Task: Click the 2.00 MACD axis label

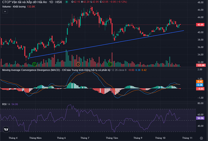Action: [200, 70]
